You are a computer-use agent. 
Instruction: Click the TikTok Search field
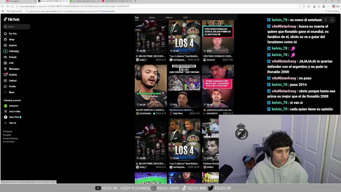[17, 27]
